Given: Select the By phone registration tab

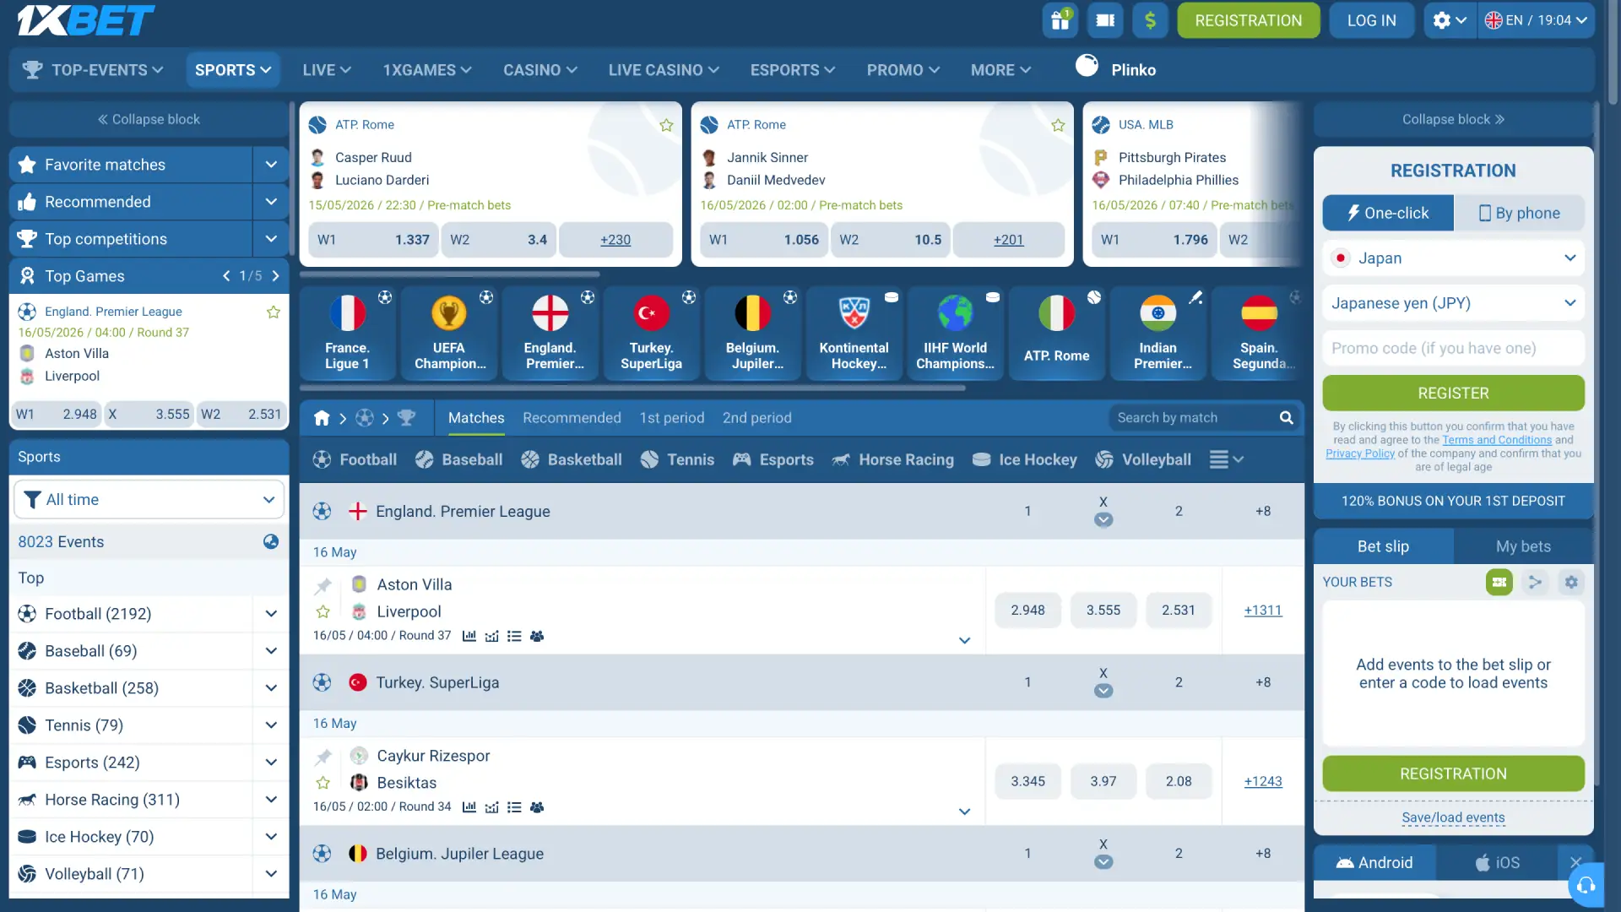Looking at the screenshot, I should click(x=1519, y=213).
